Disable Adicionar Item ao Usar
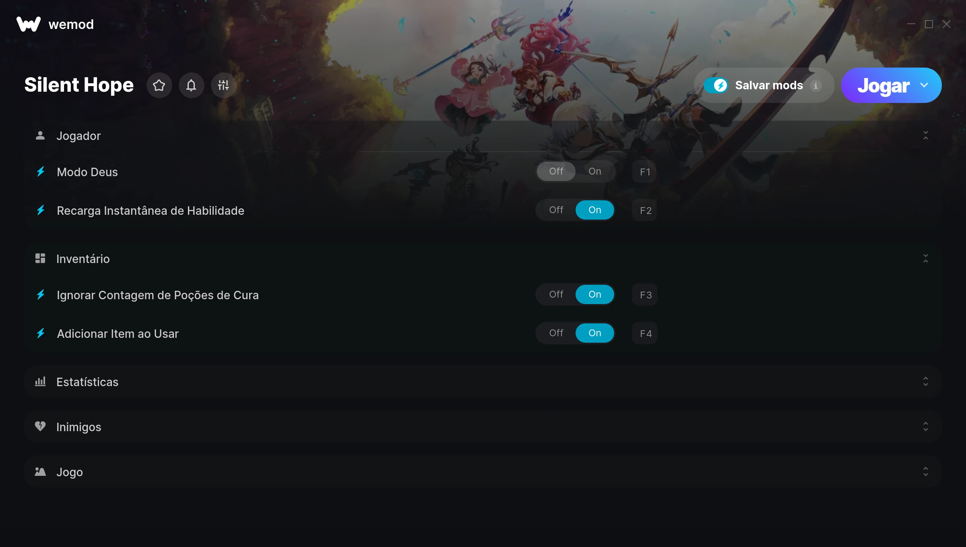The width and height of the screenshot is (966, 547). (556, 333)
